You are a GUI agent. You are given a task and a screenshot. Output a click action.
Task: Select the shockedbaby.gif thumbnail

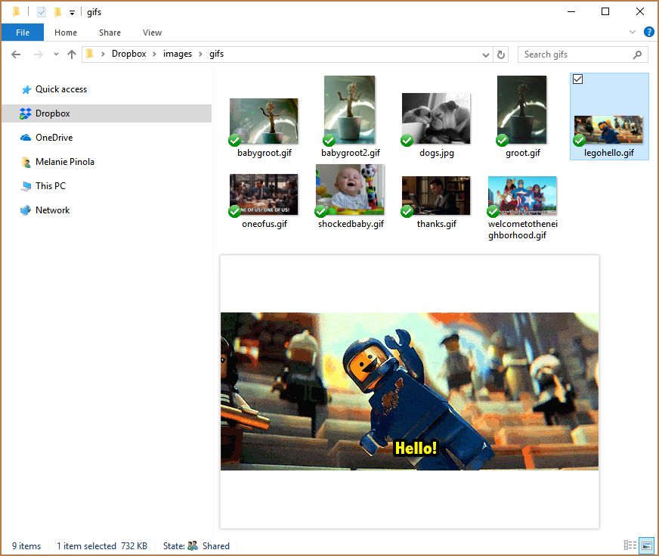[x=350, y=191]
